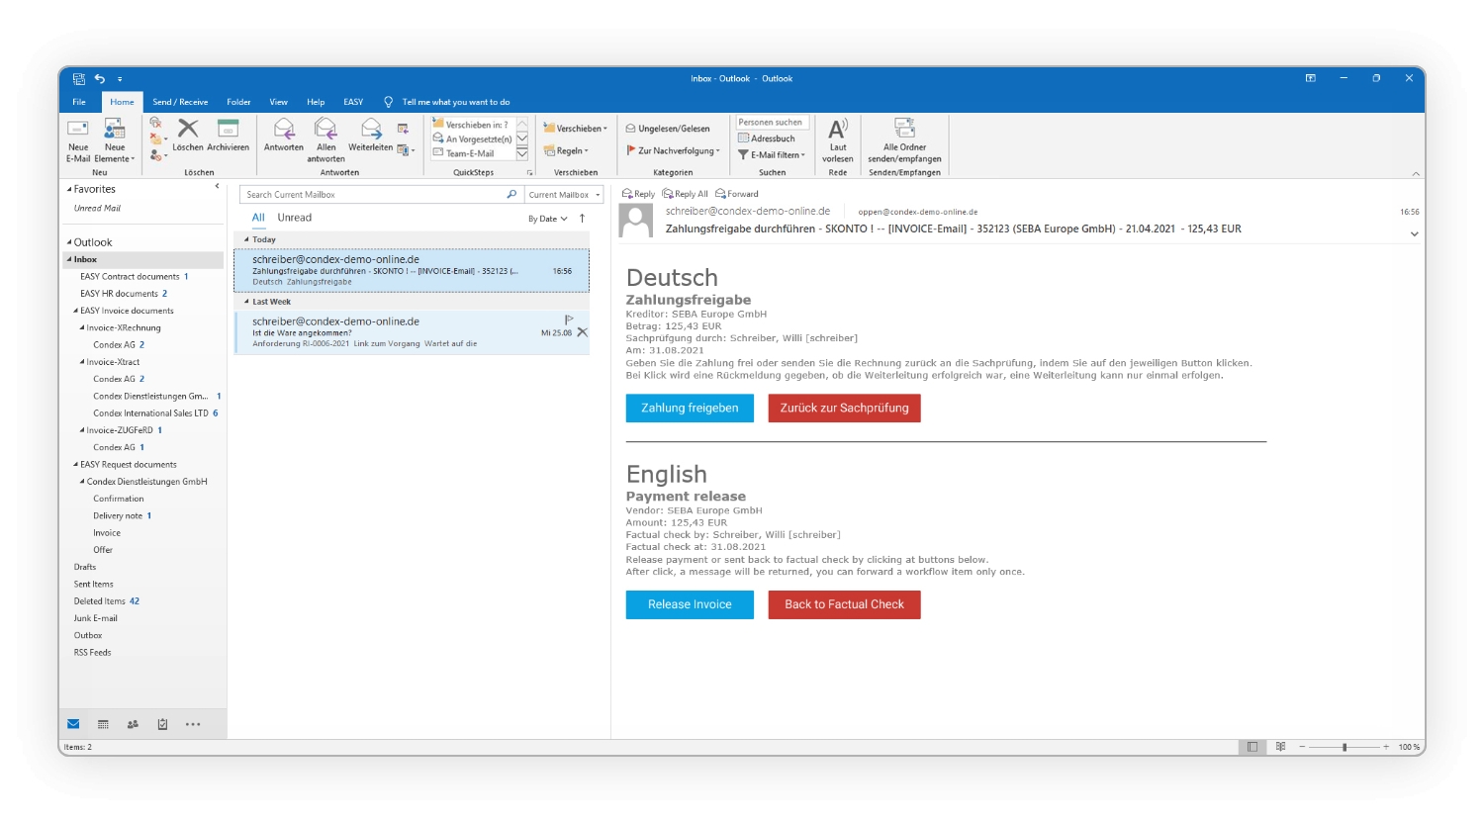Open the Regeln dropdown in ribbon

coord(566,151)
